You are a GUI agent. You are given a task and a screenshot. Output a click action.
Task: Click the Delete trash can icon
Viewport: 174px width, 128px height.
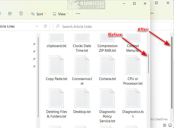point(21,14)
